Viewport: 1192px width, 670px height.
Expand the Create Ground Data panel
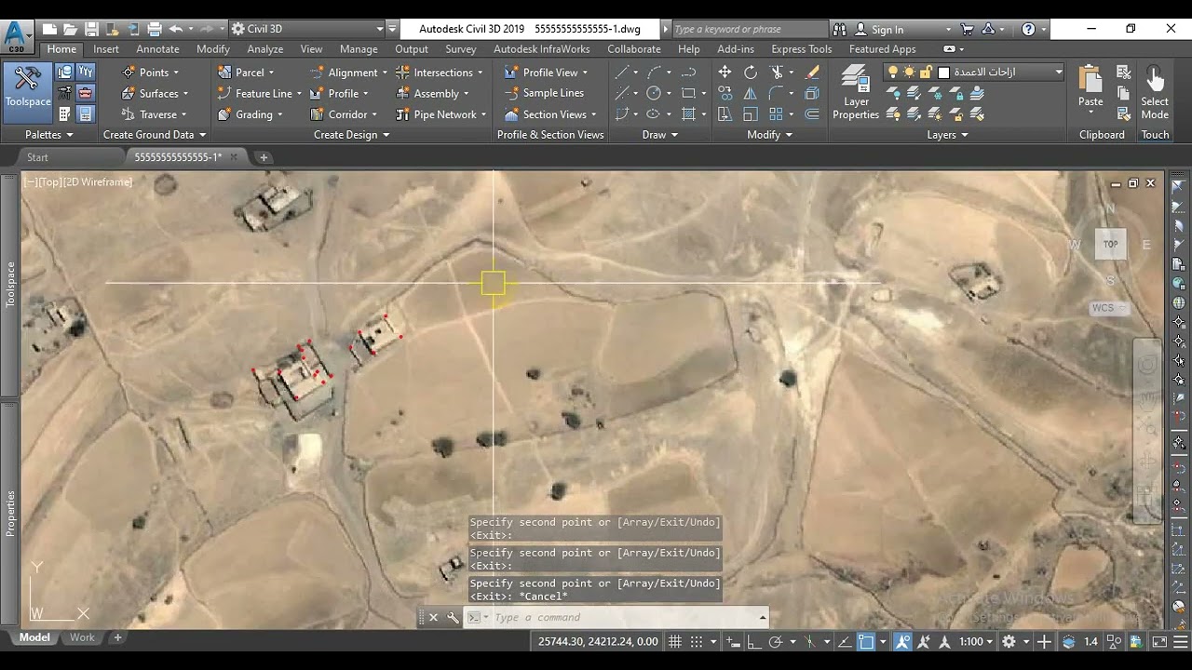tap(154, 134)
